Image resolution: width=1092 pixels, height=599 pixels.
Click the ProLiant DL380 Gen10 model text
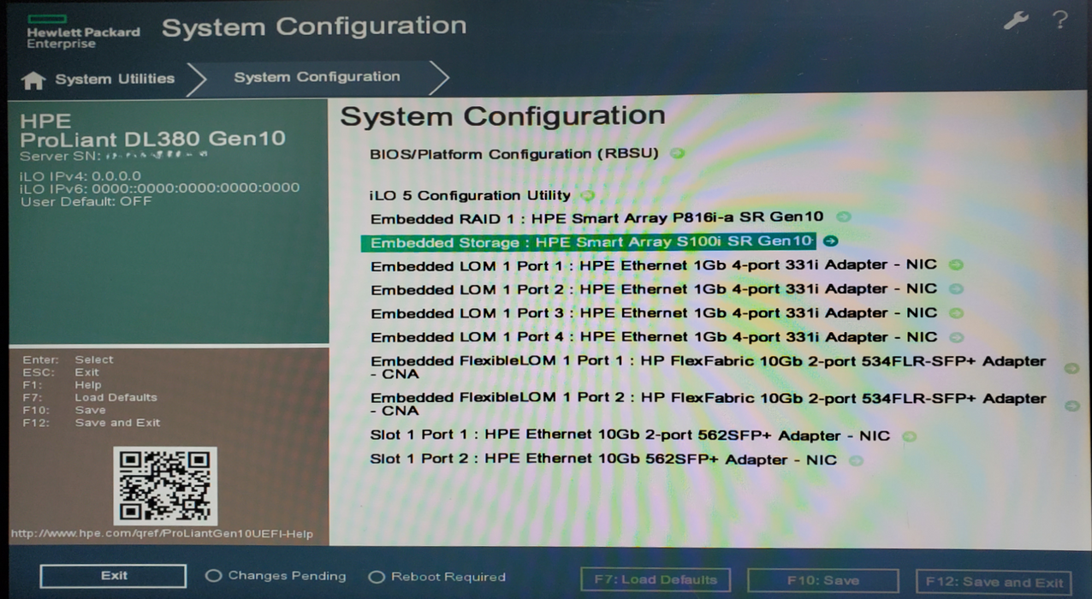152,139
